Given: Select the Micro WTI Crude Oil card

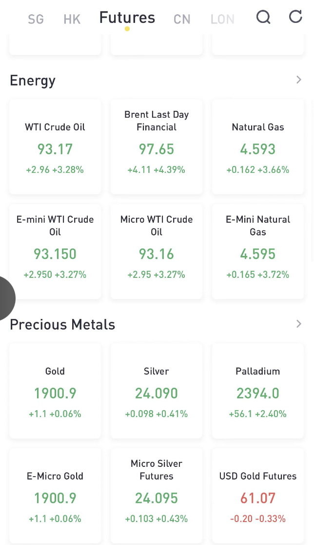Looking at the screenshot, I should pos(157,252).
